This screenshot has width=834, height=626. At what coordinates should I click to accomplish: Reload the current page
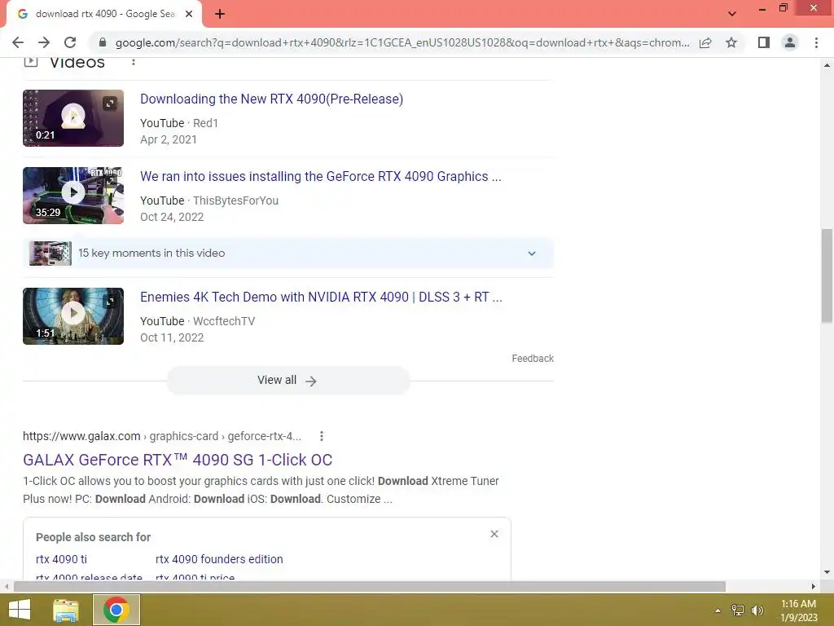pyautogui.click(x=70, y=42)
